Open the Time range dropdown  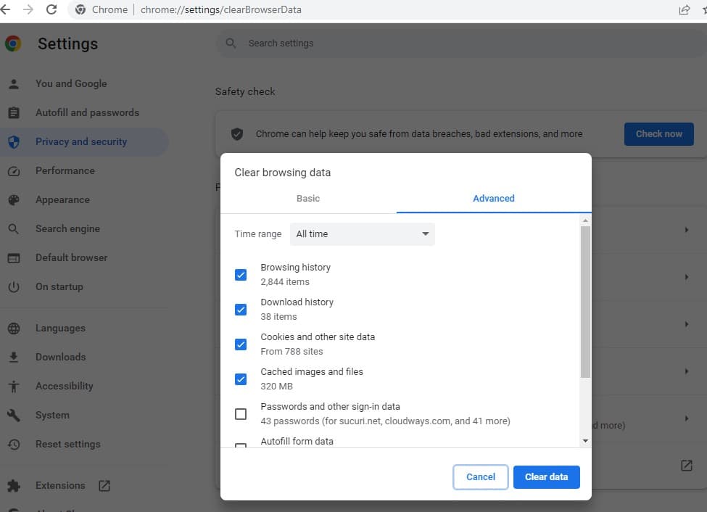pyautogui.click(x=362, y=234)
